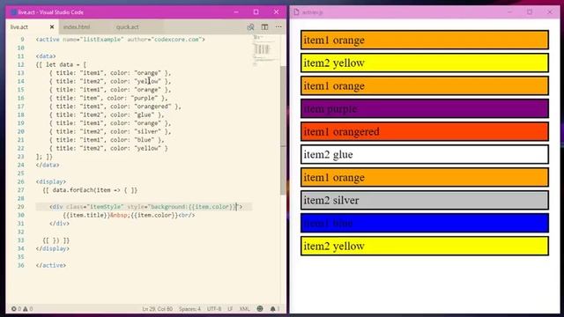Click the "itemStyle" class value on line 29
This screenshot has height=317, width=564.
tap(104, 207)
